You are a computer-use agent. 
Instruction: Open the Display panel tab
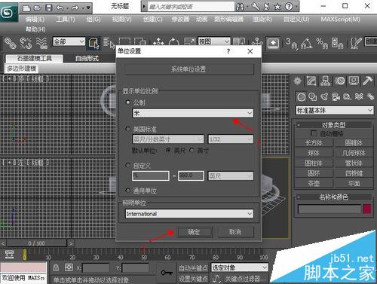[x=354, y=81]
